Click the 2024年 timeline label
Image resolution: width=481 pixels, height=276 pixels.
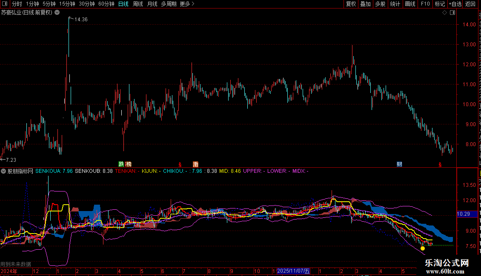[x=9, y=271]
